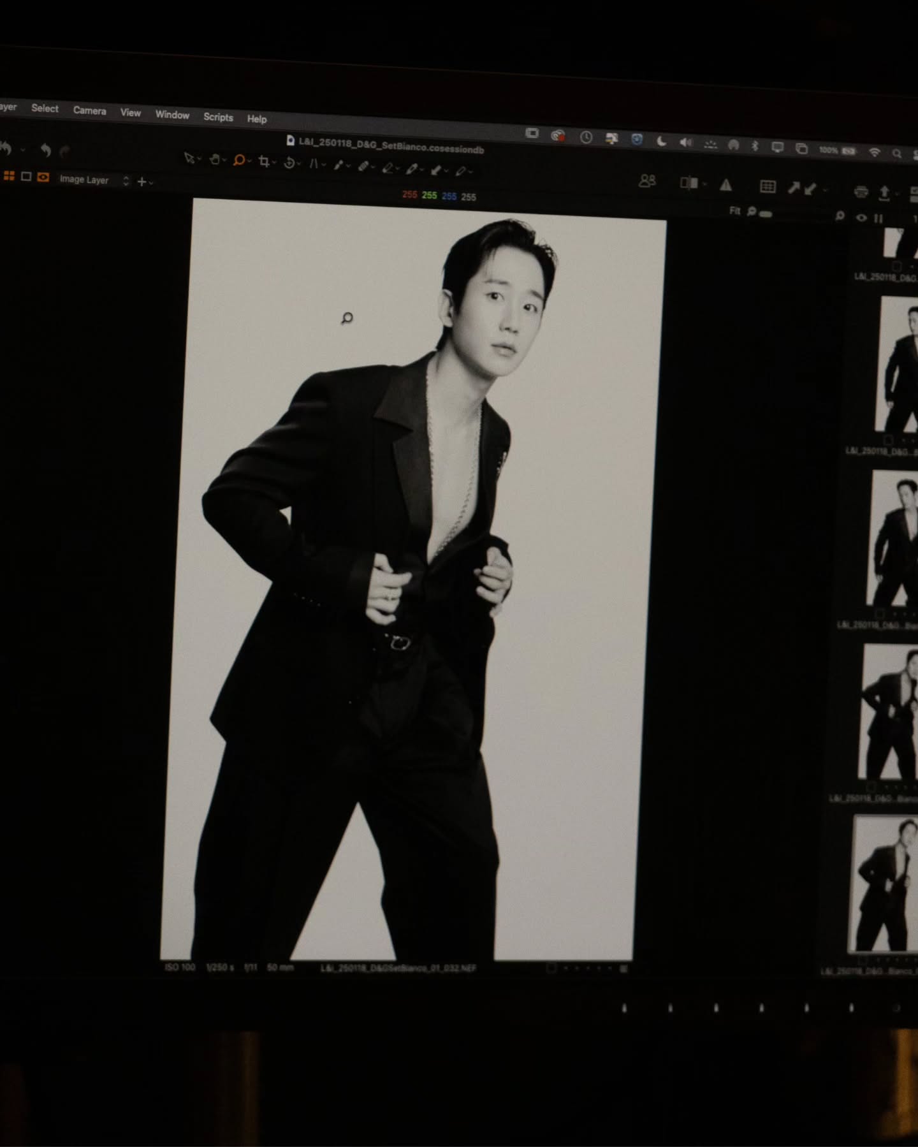Switch to the orange multi-view grid mode
Screen dimensions: 918x1147
pyautogui.click(x=9, y=176)
